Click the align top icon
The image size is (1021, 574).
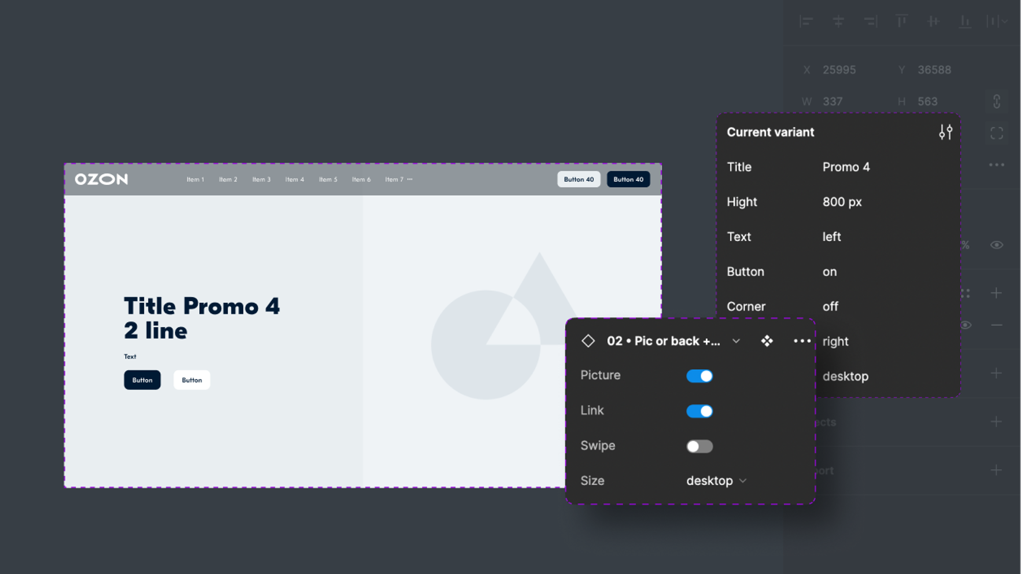(x=902, y=21)
